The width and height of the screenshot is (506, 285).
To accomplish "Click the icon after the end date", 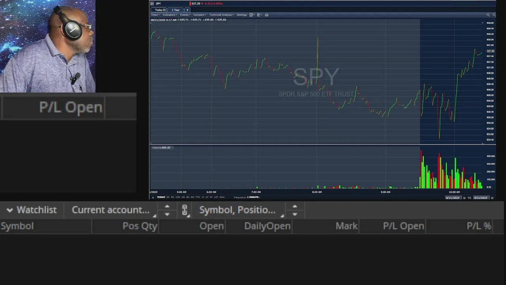I will click(x=492, y=198).
